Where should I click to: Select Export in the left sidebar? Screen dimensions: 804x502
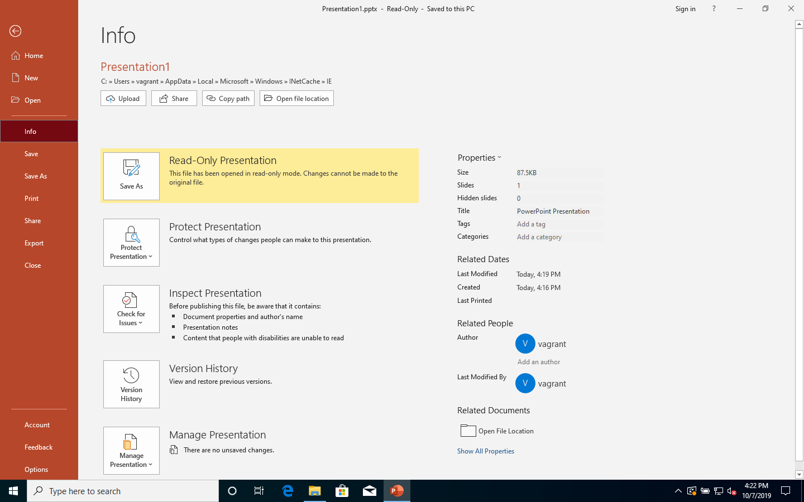[x=34, y=243]
